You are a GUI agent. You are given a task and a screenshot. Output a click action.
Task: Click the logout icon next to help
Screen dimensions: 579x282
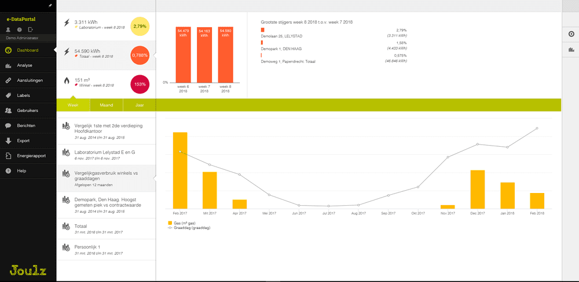coord(30,29)
